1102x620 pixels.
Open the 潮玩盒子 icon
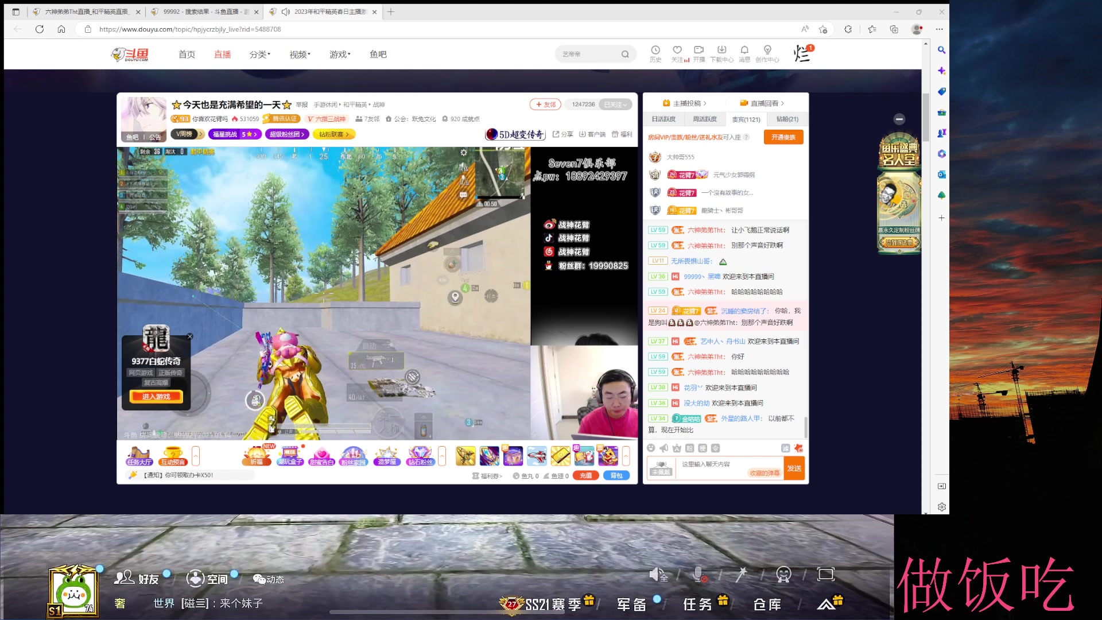[290, 456]
